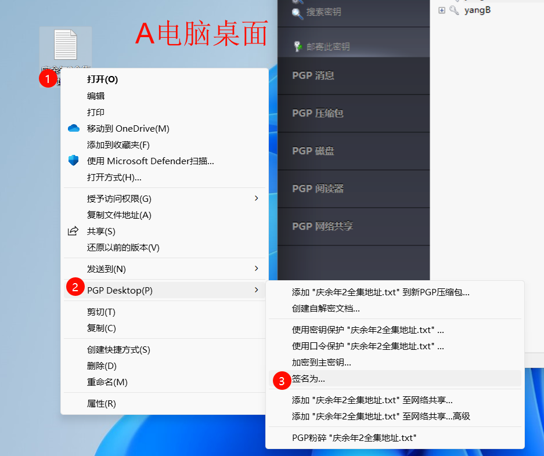This screenshot has height=456, width=544.
Task: Choose 复制(C) in the context menu
Action: [164, 328]
